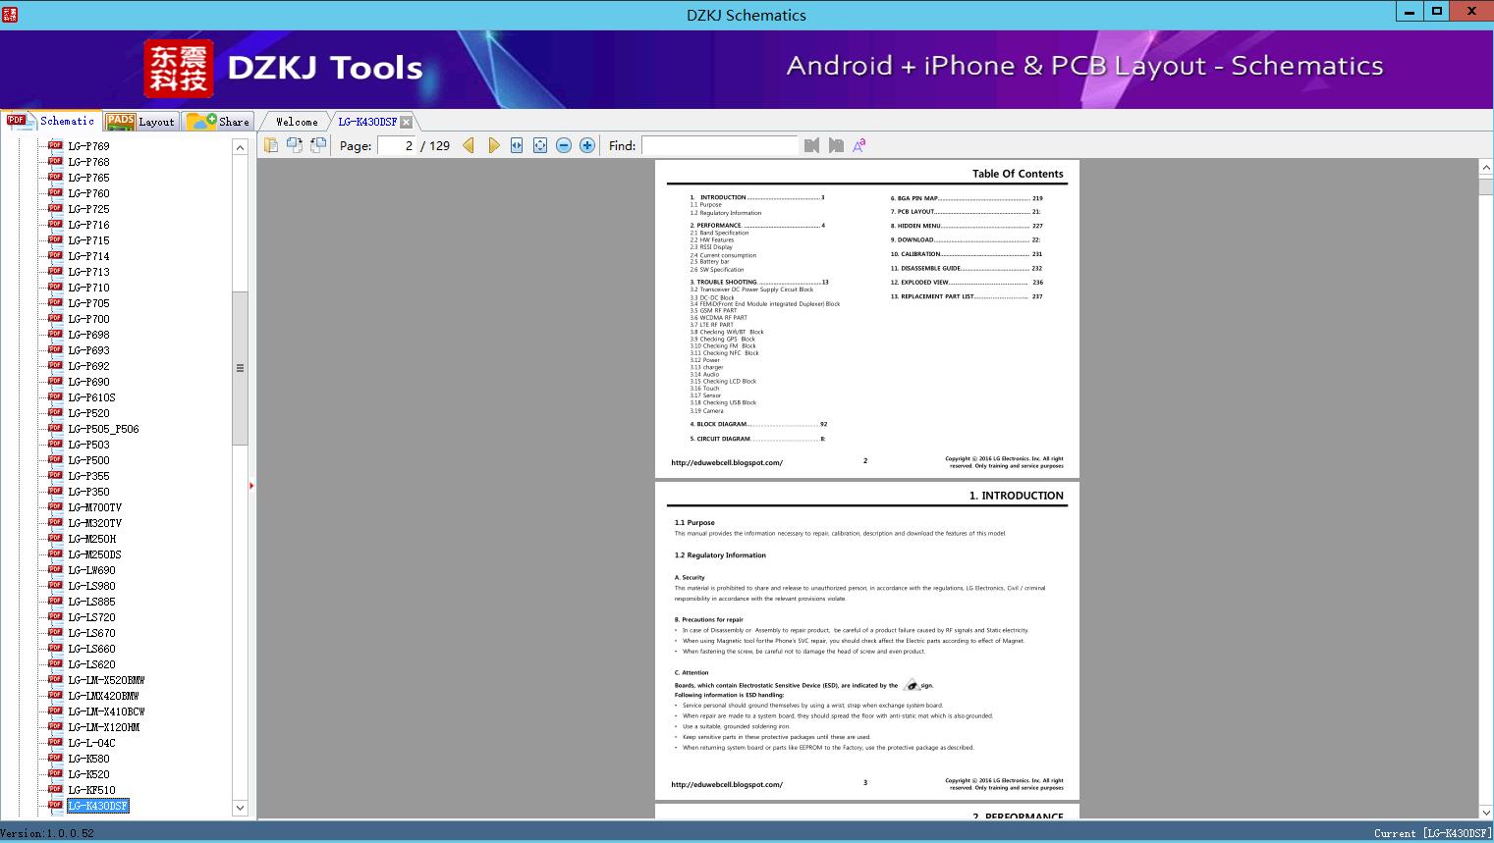Find previous search match
The image size is (1494, 843).
811,145
